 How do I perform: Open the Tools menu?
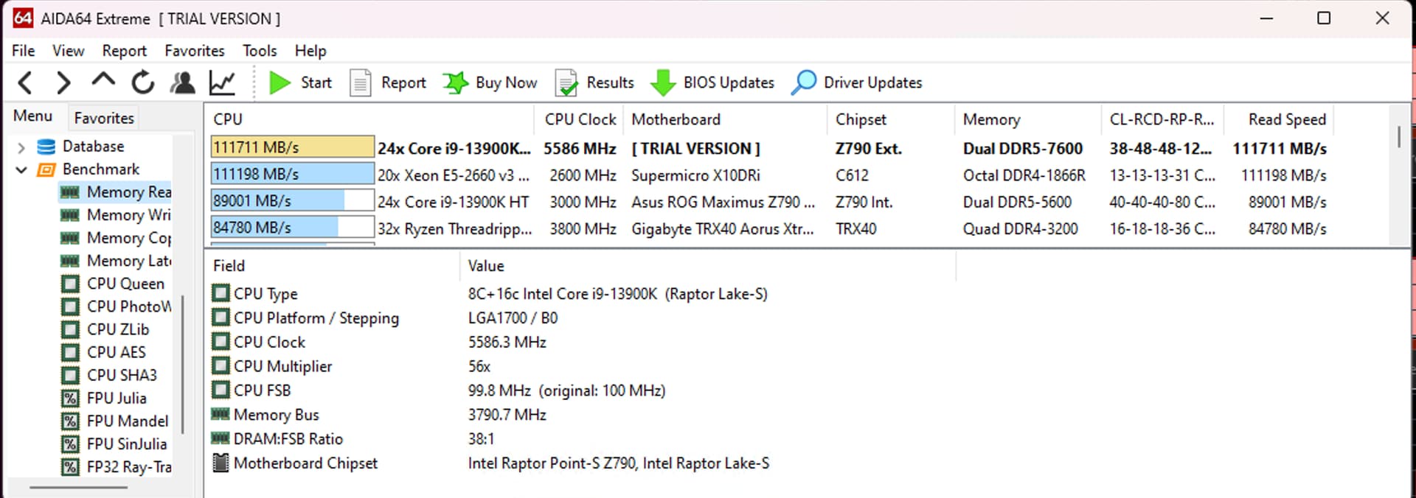coord(260,51)
